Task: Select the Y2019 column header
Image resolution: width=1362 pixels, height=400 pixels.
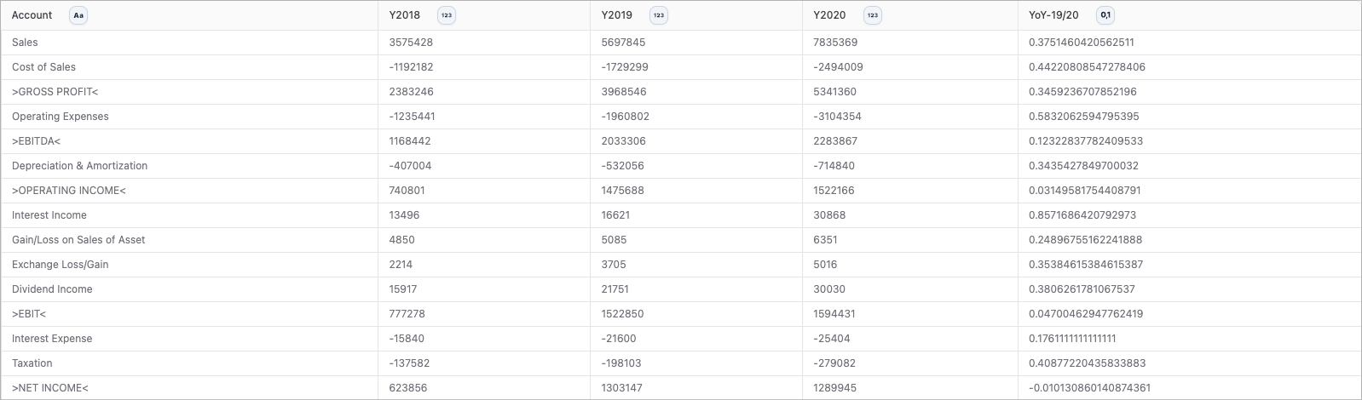Action: pos(696,15)
